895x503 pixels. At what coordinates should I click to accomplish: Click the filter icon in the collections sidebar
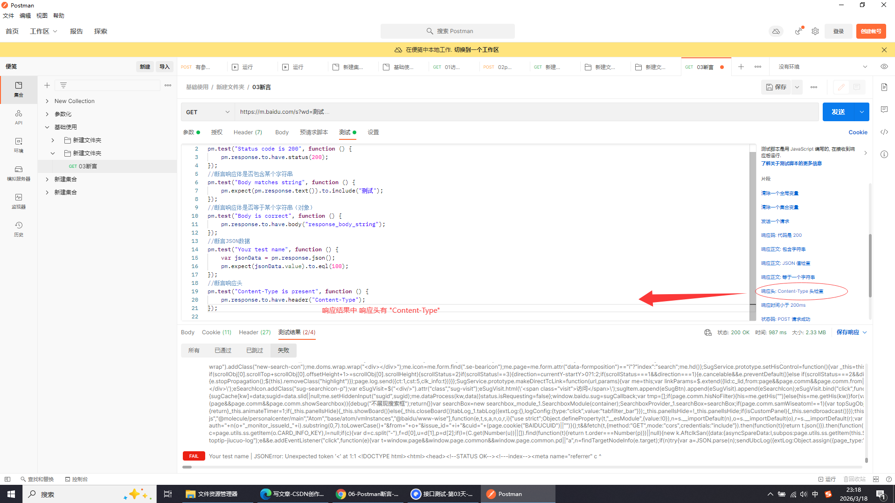tap(63, 85)
